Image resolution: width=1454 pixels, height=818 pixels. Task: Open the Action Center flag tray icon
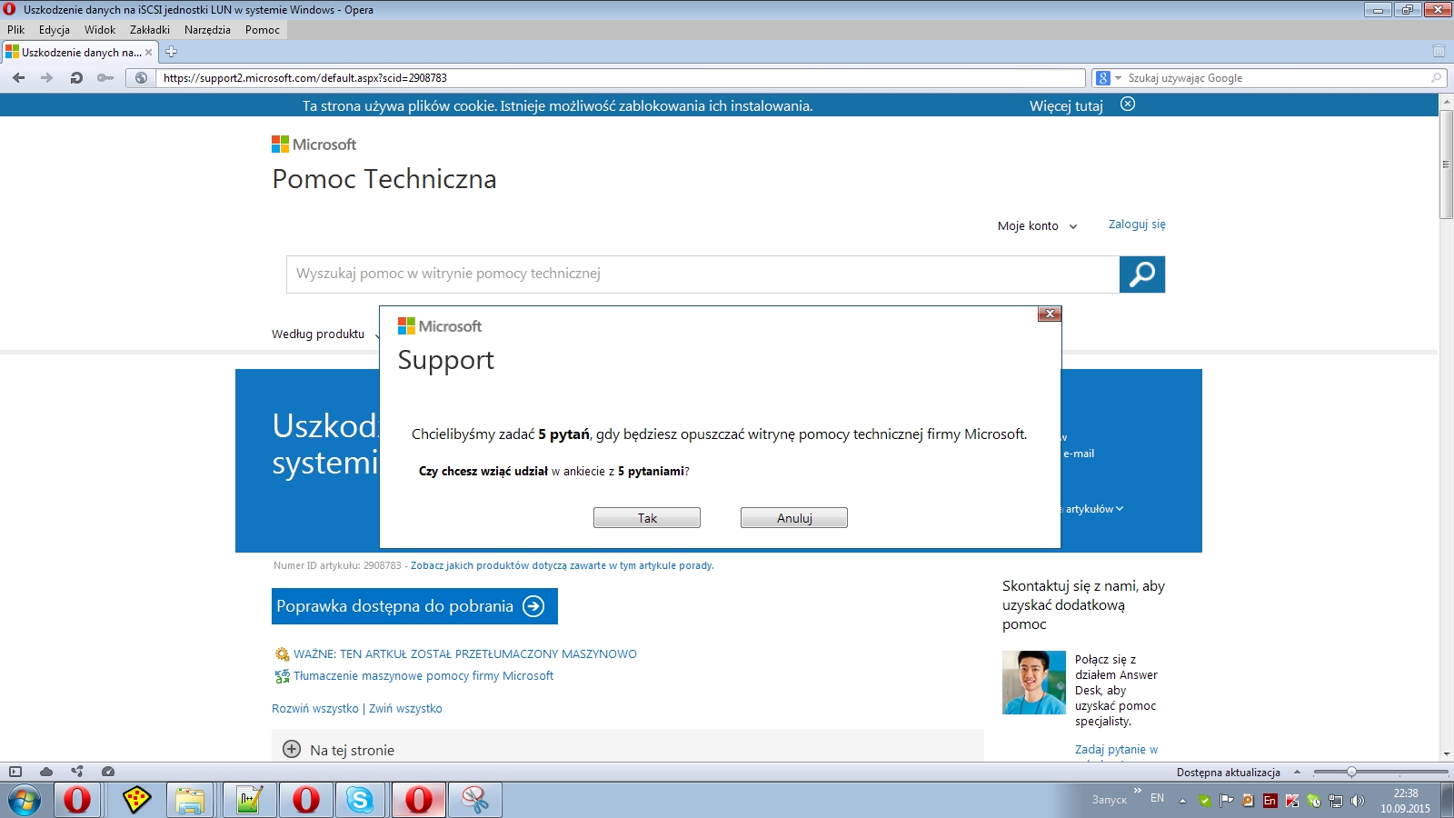tap(1227, 801)
